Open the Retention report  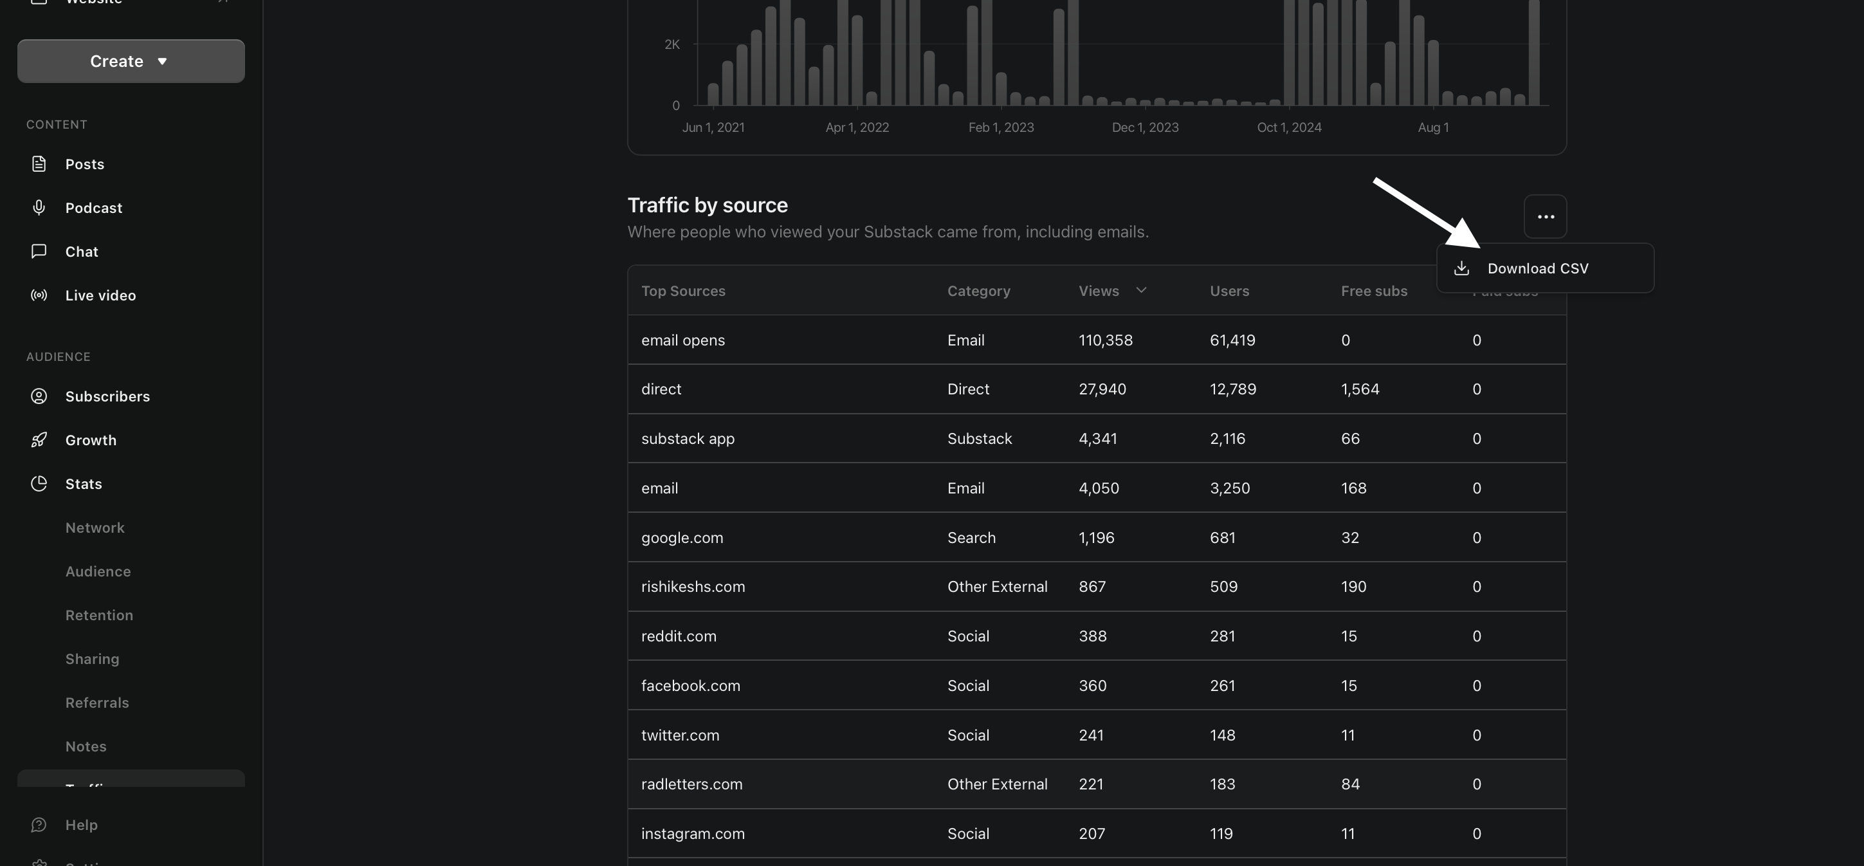point(99,614)
